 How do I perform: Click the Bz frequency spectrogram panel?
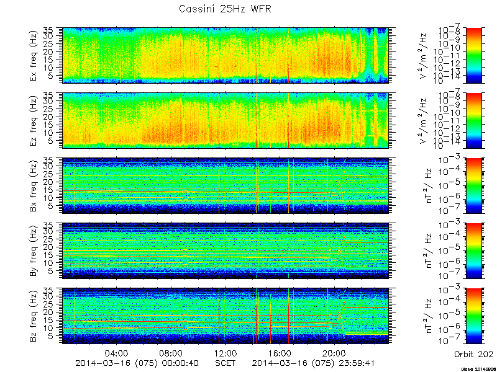coord(226,316)
